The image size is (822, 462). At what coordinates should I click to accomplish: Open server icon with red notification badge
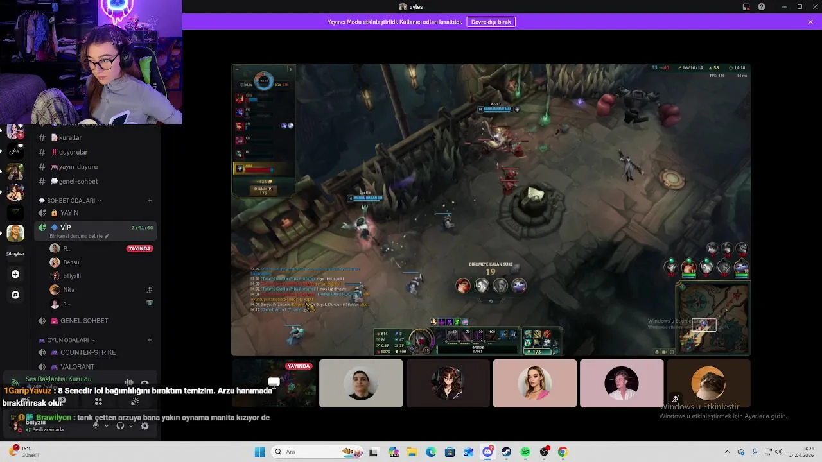click(x=15, y=132)
